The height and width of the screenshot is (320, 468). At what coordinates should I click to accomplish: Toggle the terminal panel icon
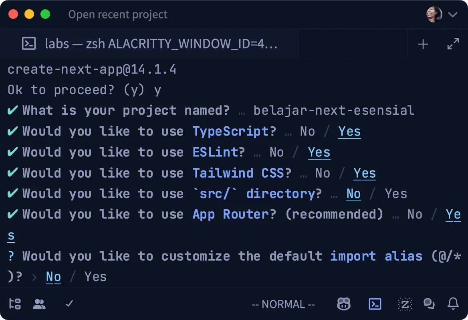click(375, 304)
